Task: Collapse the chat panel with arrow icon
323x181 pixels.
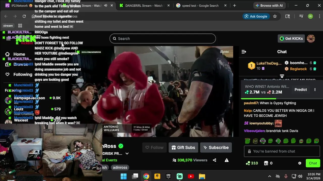Action: coord(244,52)
